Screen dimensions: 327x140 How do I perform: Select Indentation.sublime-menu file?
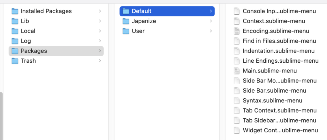278,51
